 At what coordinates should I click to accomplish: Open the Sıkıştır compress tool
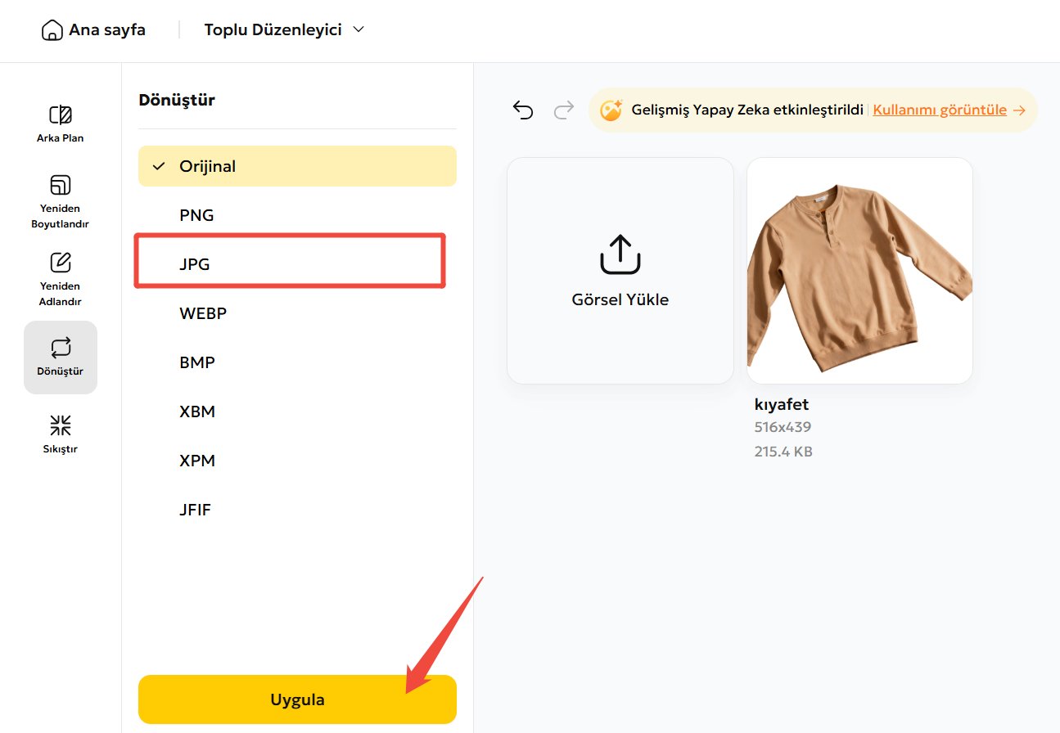pos(61,434)
